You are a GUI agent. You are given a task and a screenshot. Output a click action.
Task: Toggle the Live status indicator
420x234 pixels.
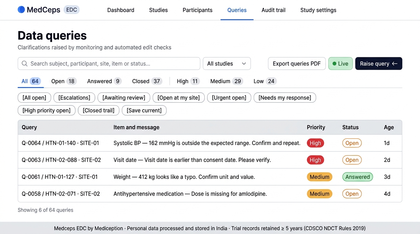click(340, 64)
